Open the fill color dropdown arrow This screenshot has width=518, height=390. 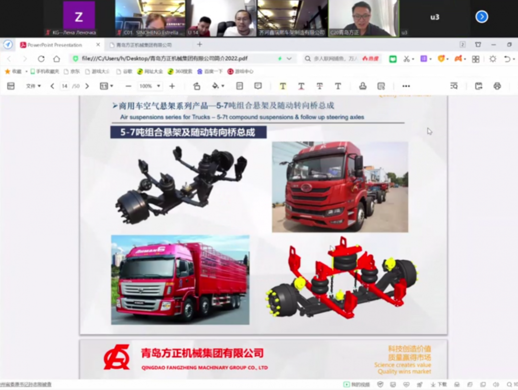tap(223, 86)
